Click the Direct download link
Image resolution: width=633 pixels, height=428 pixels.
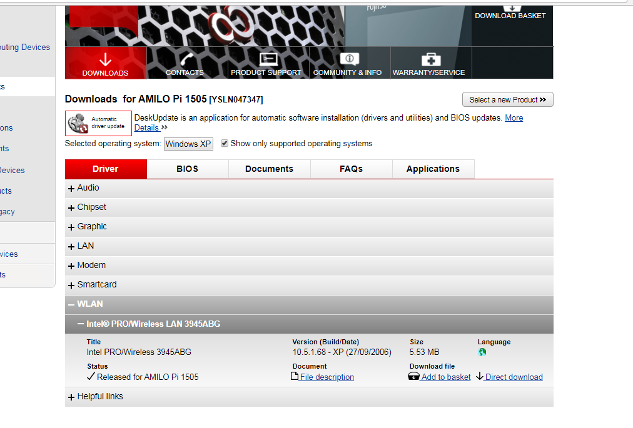click(x=514, y=377)
